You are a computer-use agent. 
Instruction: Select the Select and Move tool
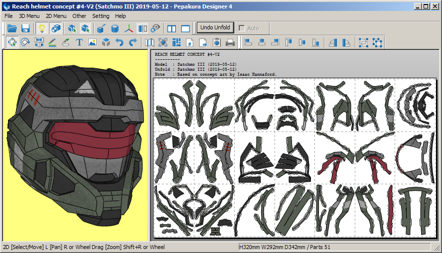(x=12, y=42)
